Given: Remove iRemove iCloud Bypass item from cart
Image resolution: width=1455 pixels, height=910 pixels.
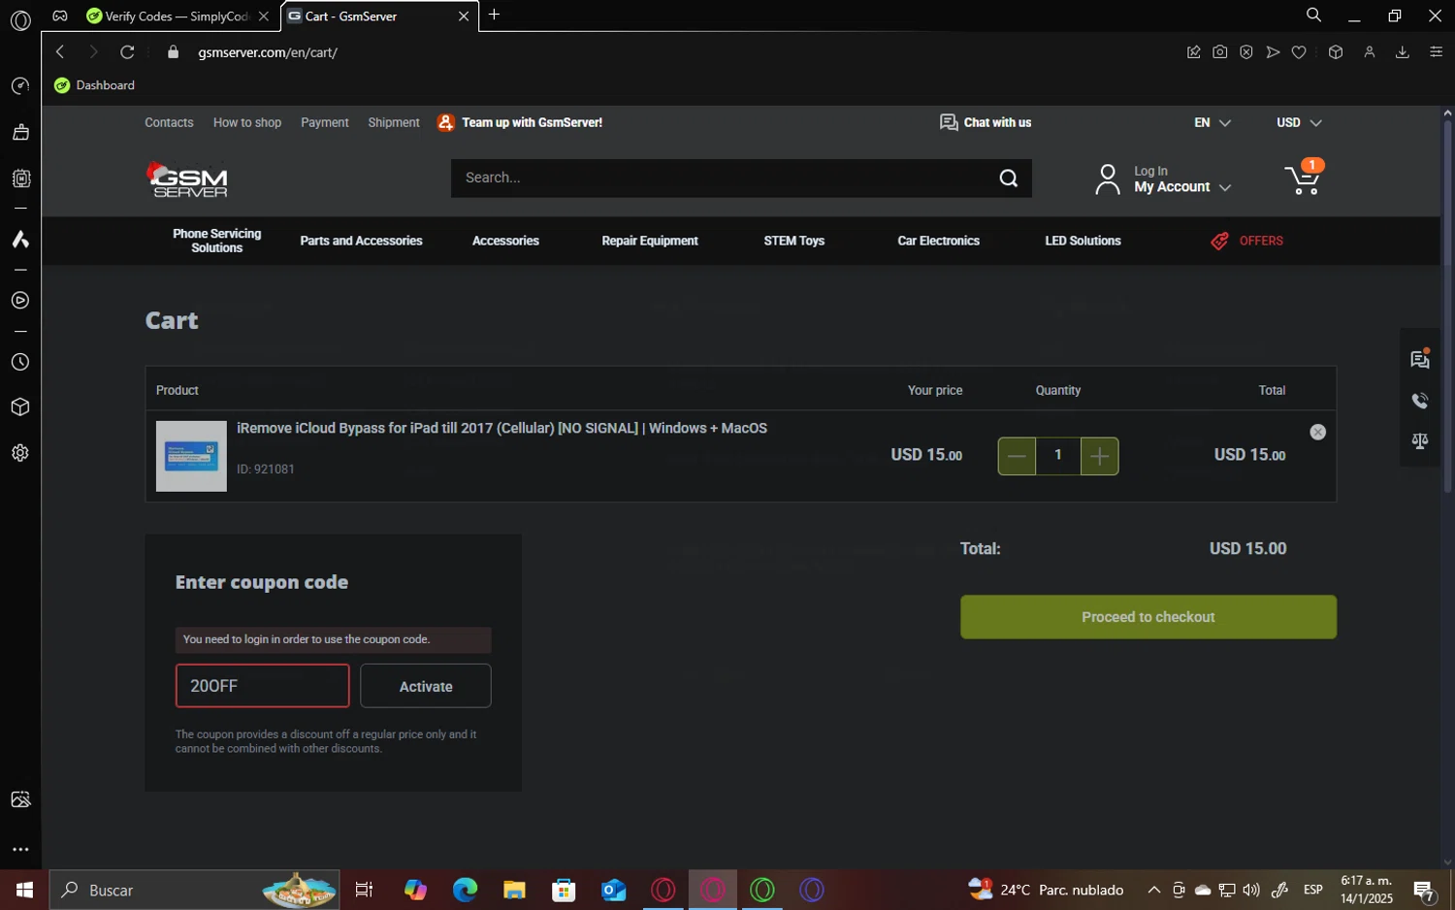Looking at the screenshot, I should [1317, 433].
